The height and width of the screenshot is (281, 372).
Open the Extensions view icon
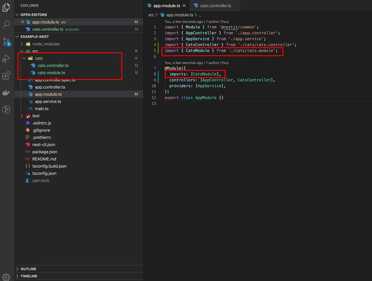(x=6, y=75)
